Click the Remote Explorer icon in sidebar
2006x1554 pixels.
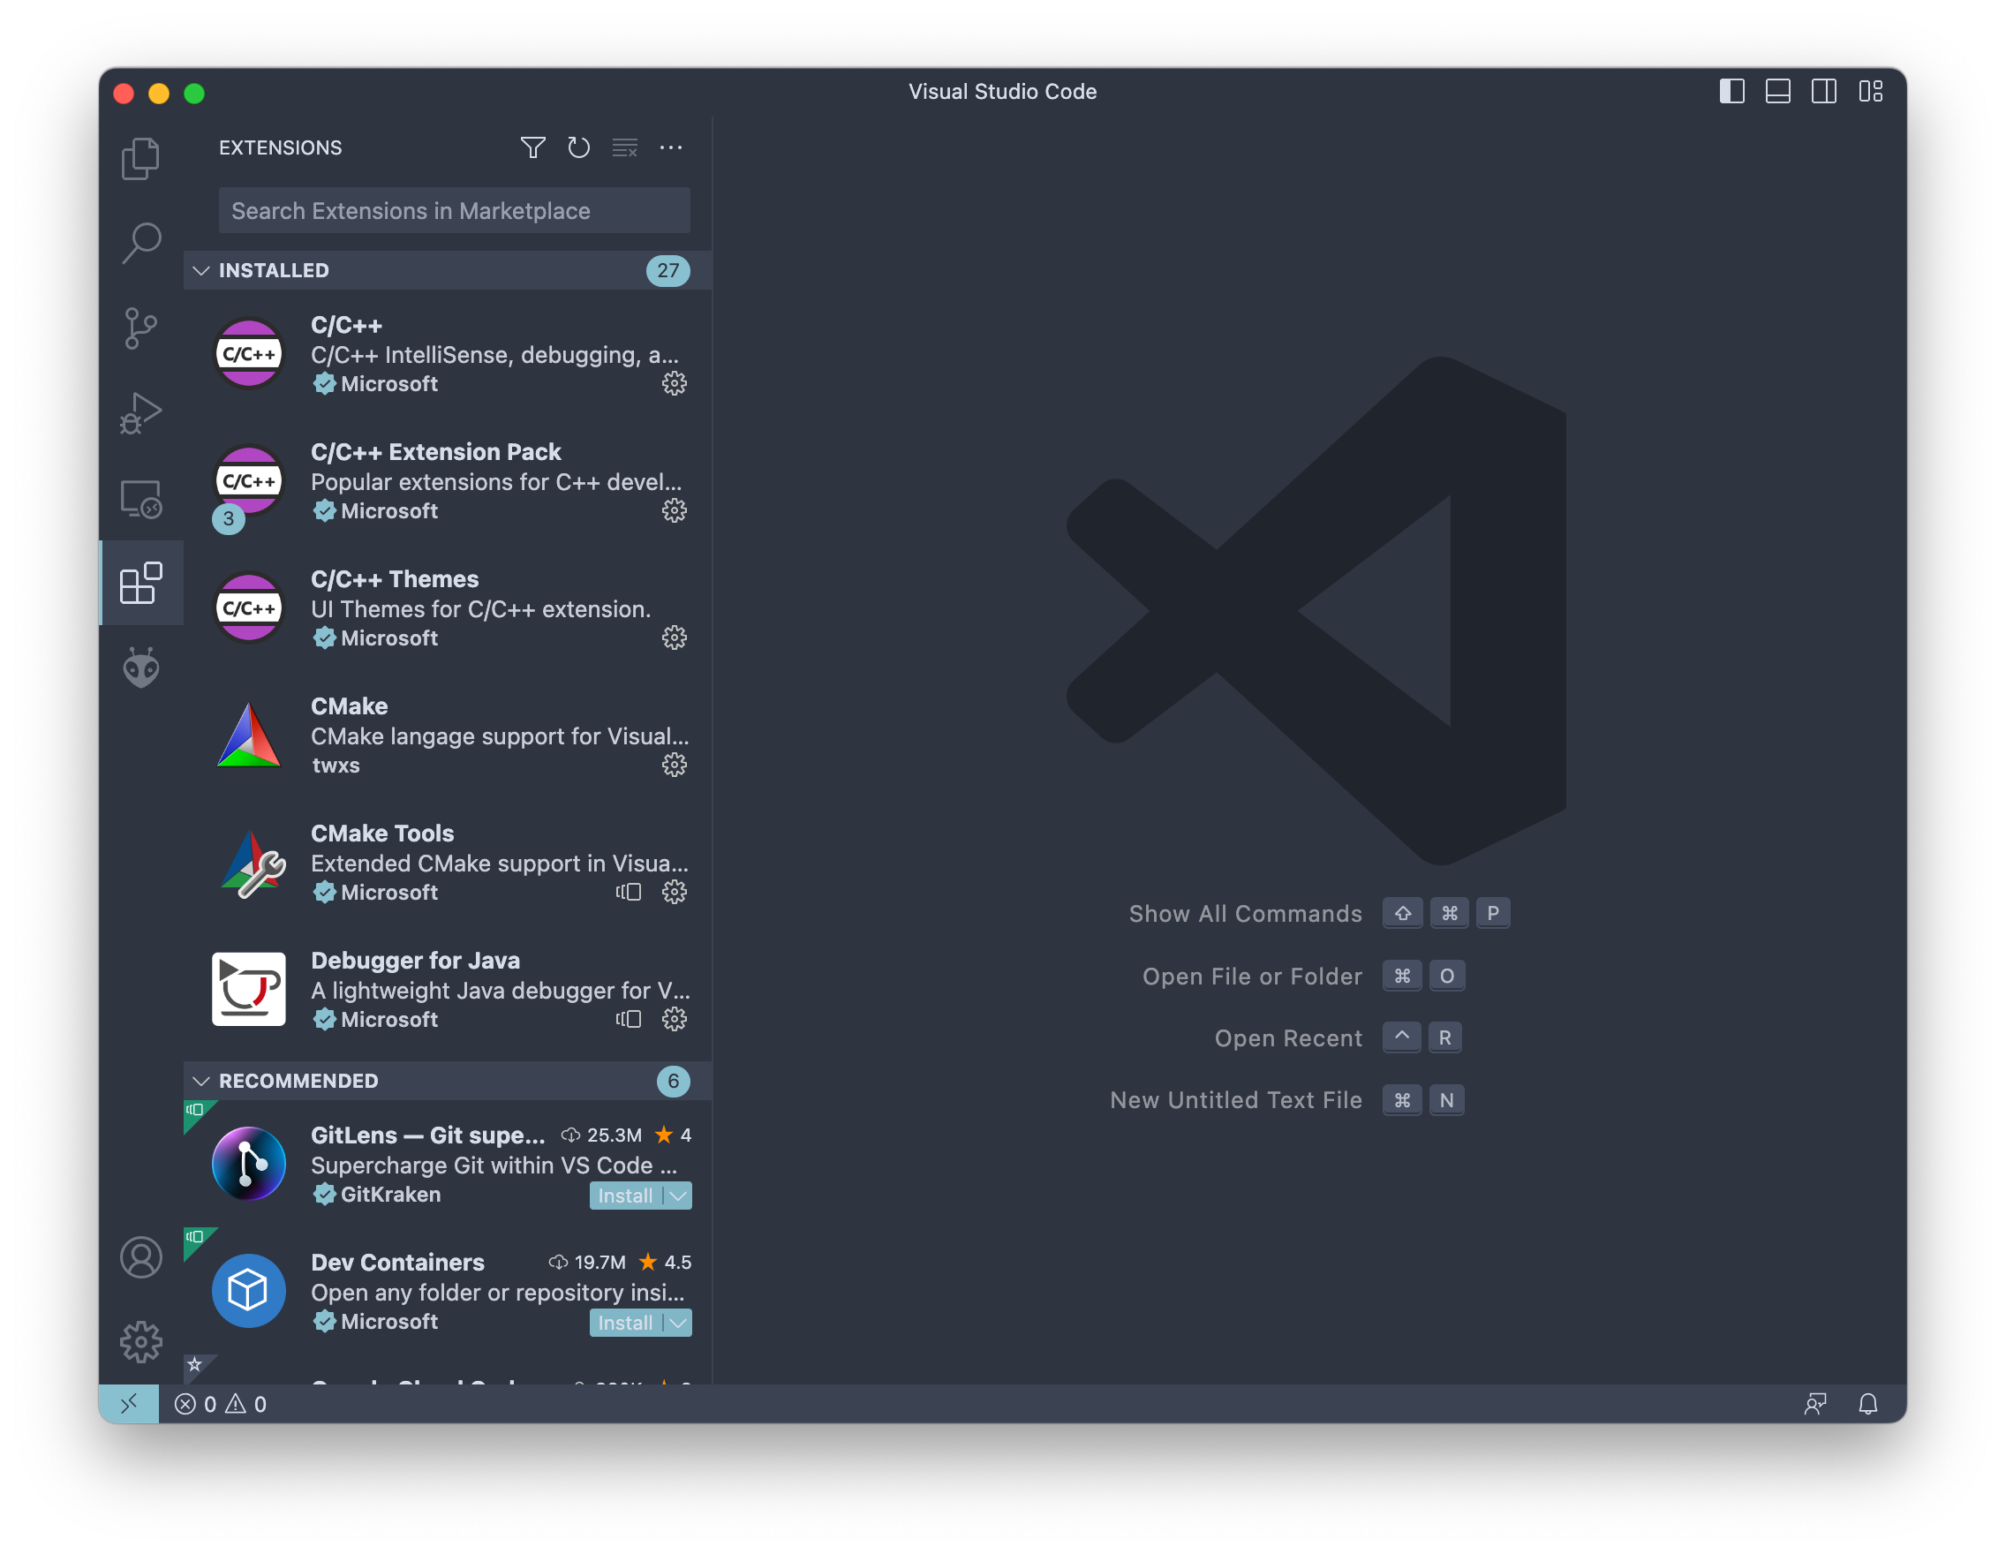click(x=143, y=494)
